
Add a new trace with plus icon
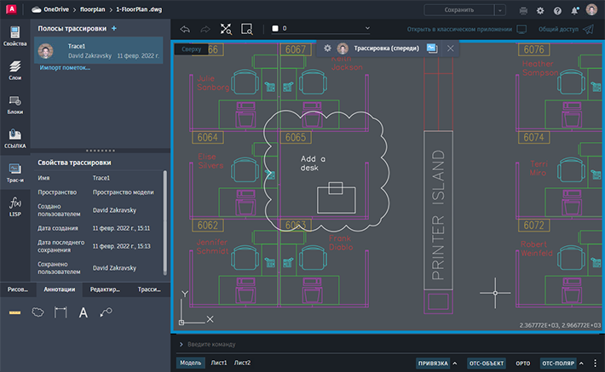coord(114,28)
